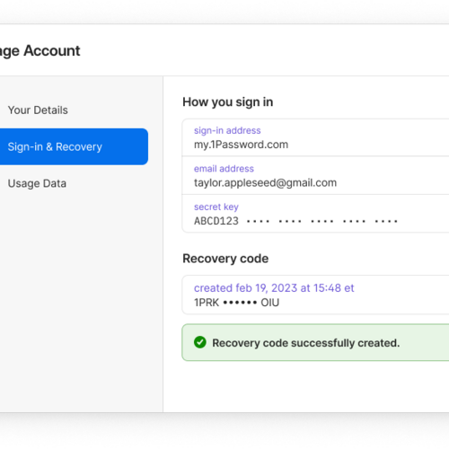Click the 'secret key' label

[x=216, y=207]
